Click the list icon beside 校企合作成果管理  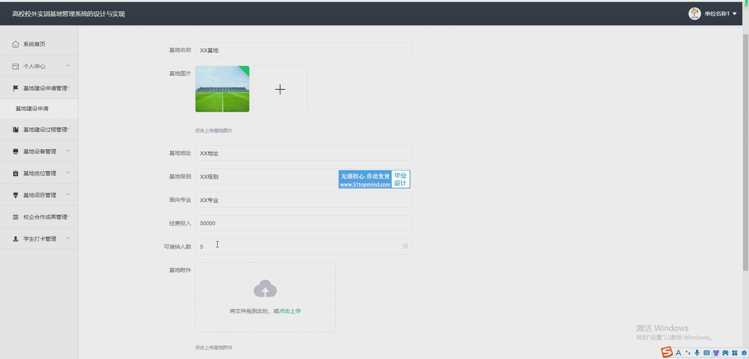(x=16, y=217)
